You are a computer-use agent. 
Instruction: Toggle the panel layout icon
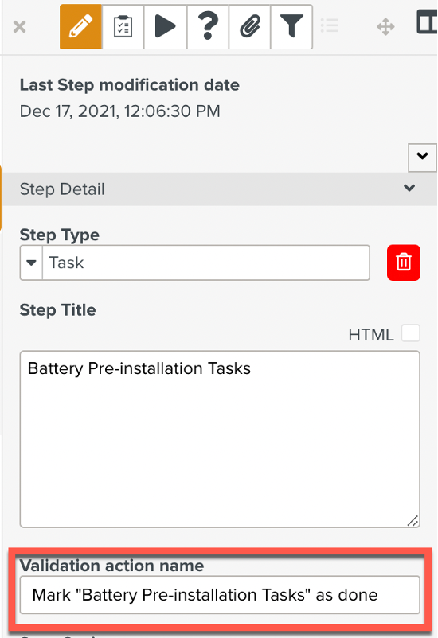(427, 22)
